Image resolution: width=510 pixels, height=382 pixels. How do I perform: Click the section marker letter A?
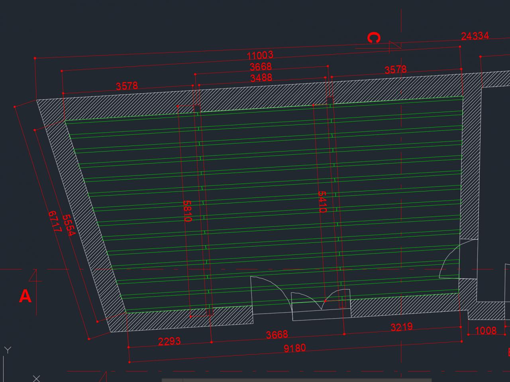click(x=25, y=297)
